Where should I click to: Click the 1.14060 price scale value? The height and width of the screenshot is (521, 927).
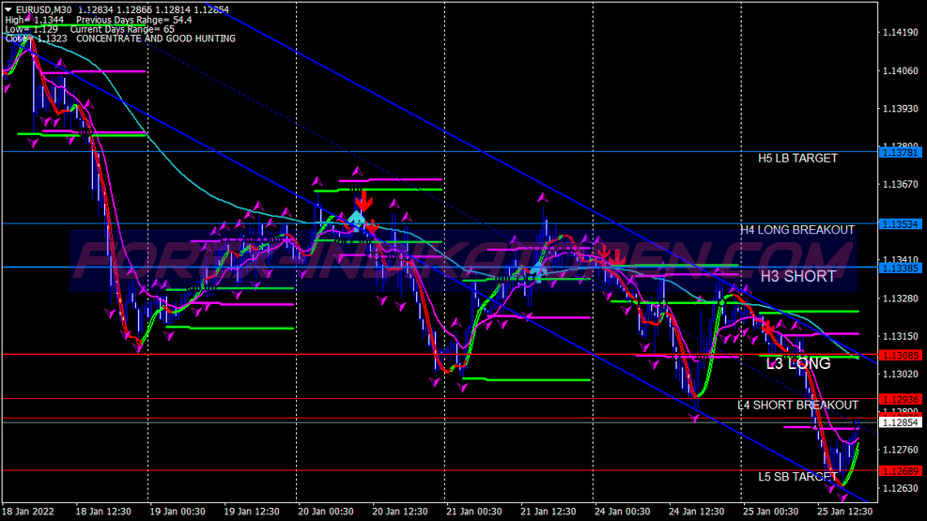coord(901,71)
